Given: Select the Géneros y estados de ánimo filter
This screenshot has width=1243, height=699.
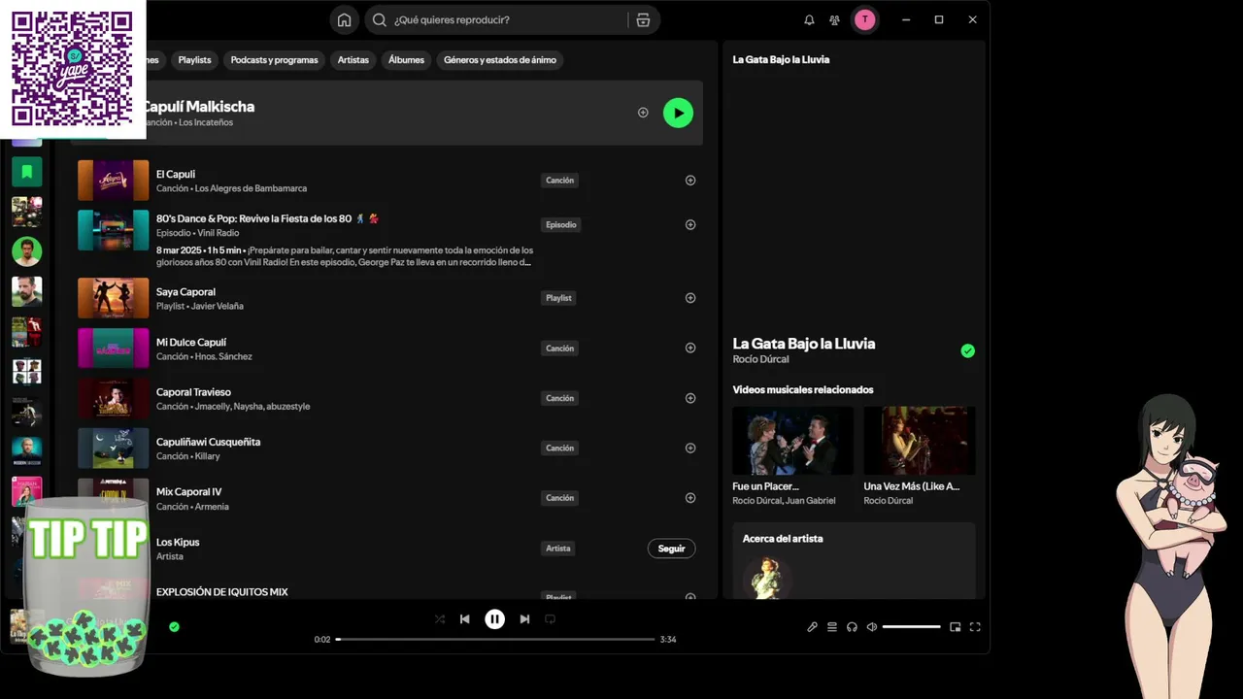Looking at the screenshot, I should tap(500, 60).
